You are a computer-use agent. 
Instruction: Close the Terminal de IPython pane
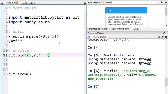point(166,33)
